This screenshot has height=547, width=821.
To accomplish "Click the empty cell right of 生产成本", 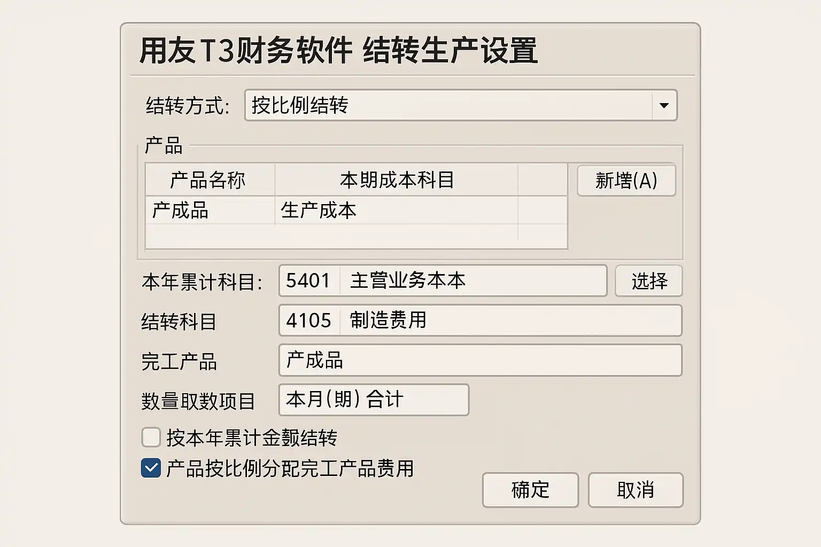I will 542,210.
